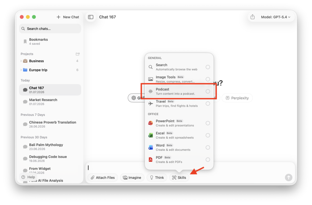Image resolution: width=312 pixels, height=205 pixels.
Task: Enable the Search skill radio button
Action: click(208, 67)
